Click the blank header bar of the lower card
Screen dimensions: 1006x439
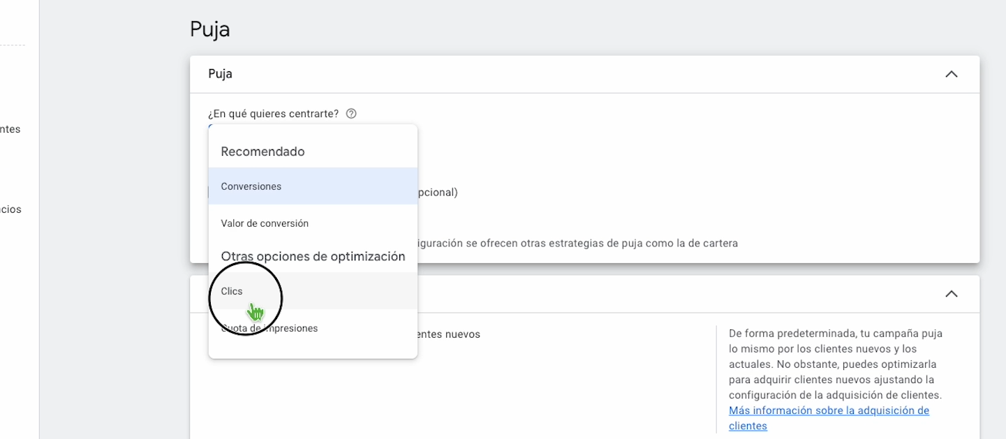click(x=628, y=294)
